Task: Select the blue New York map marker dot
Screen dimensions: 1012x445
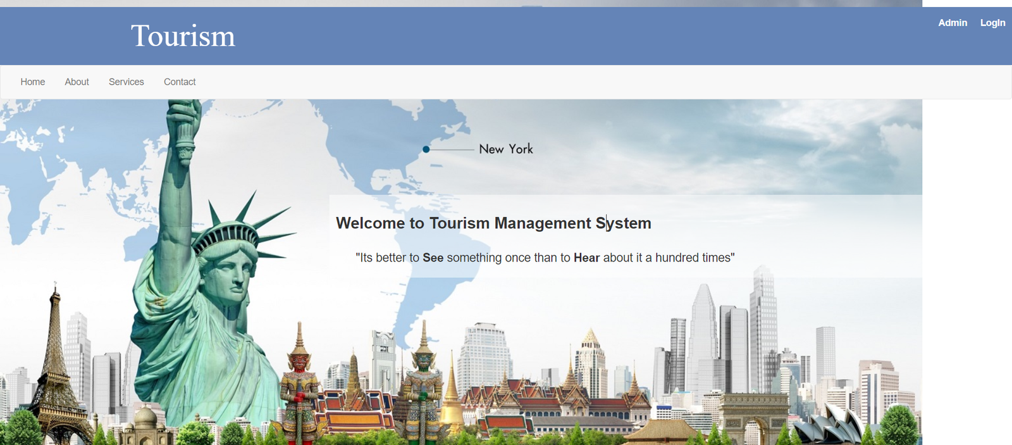Action: 426,149
